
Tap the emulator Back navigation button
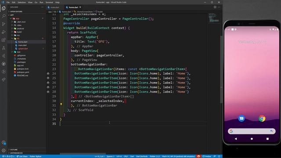pyautogui.click(x=236, y=139)
